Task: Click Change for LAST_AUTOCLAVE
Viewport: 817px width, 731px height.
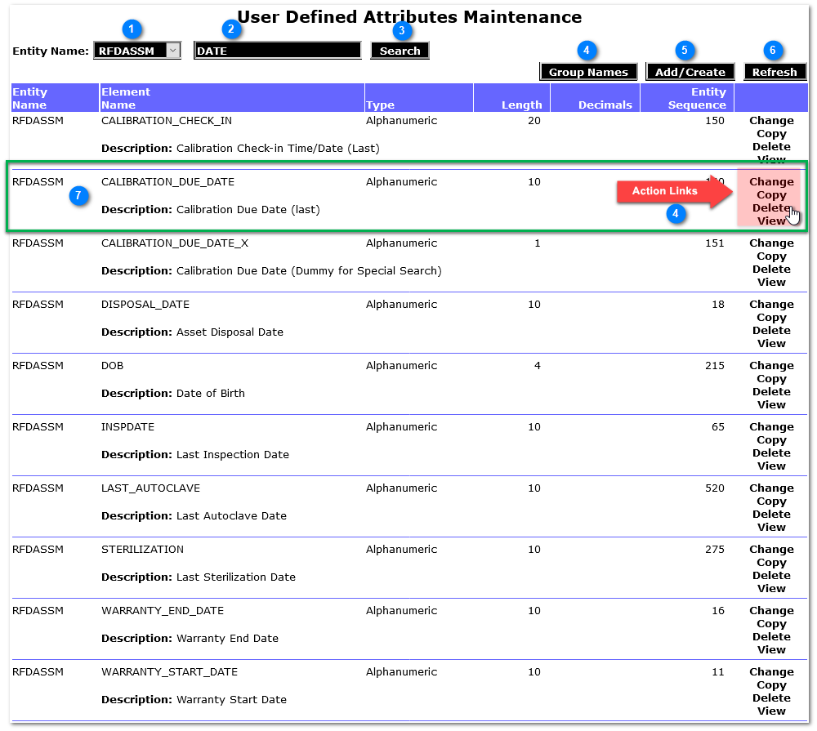Action: (x=771, y=488)
